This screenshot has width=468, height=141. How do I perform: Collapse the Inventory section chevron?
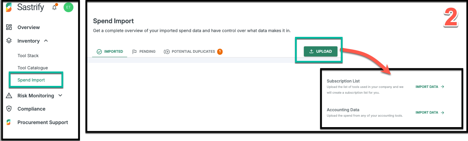click(46, 41)
